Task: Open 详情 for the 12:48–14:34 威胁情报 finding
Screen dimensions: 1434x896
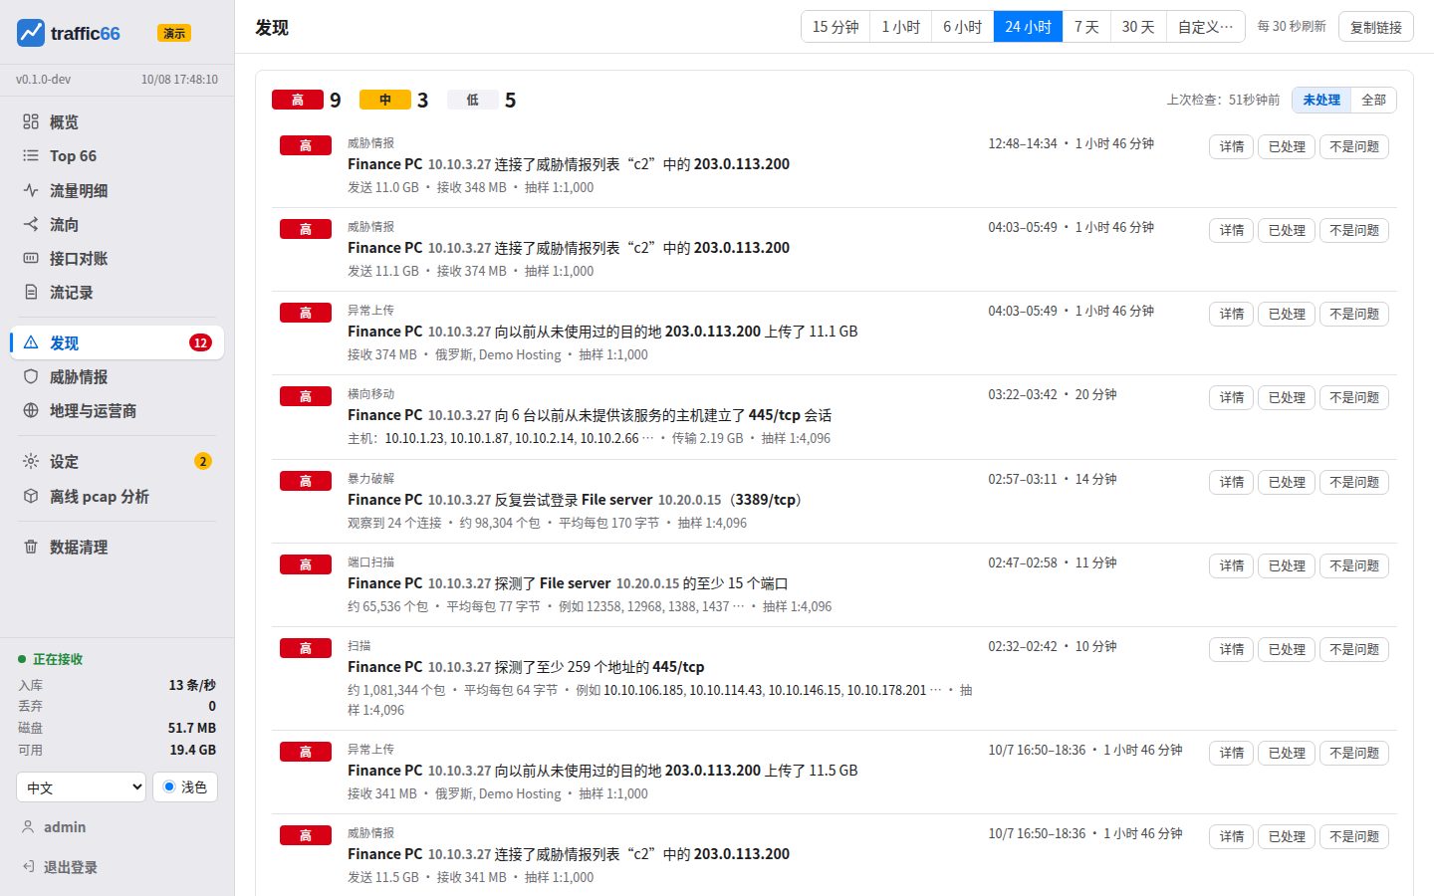Action: click(1232, 146)
